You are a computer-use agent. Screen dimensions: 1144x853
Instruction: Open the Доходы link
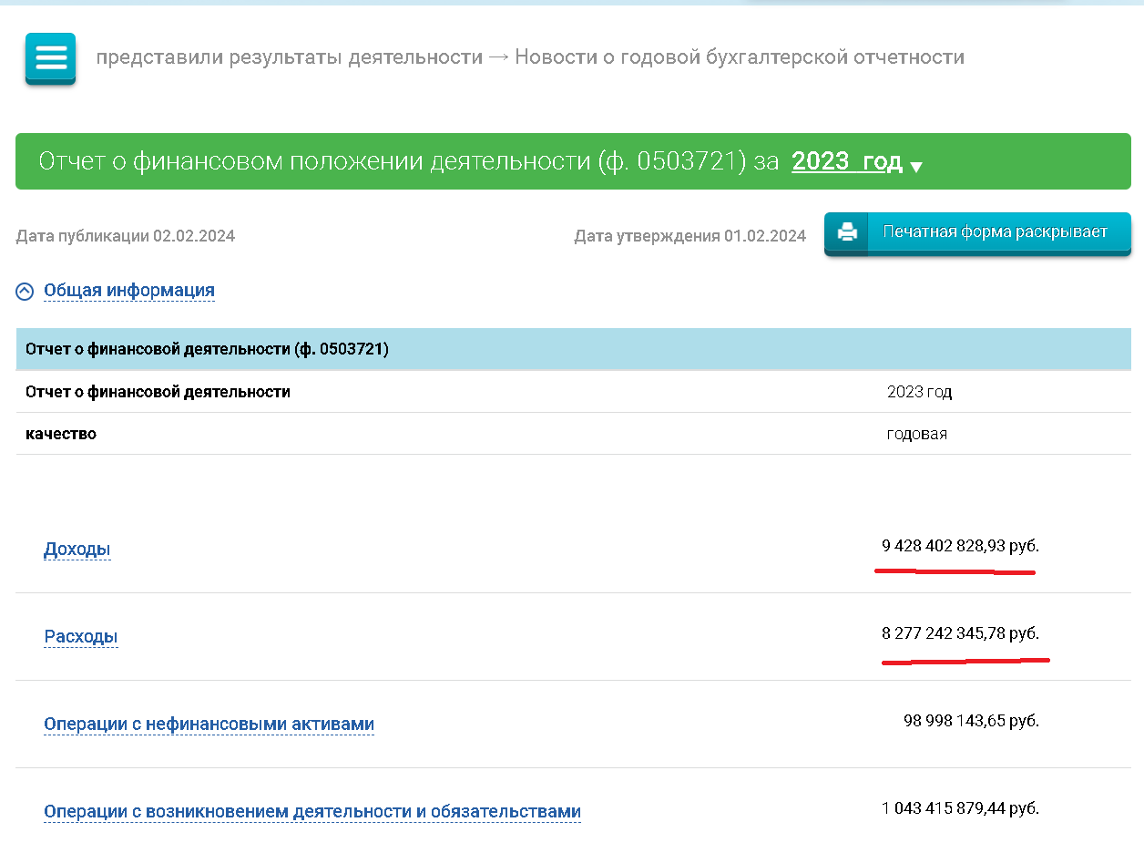coord(77,550)
